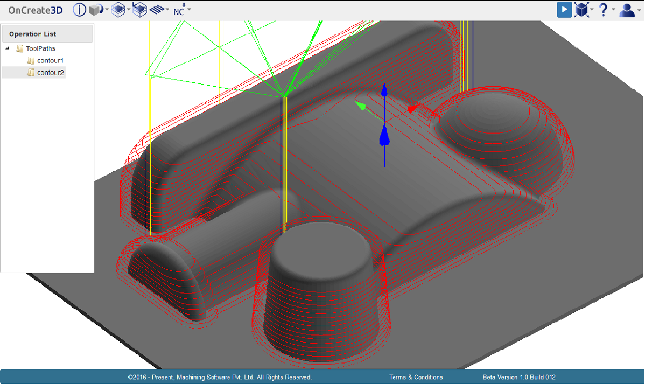Click the zigzag toolpath pattern icon
Screen dimensions: 645x384
point(157,10)
